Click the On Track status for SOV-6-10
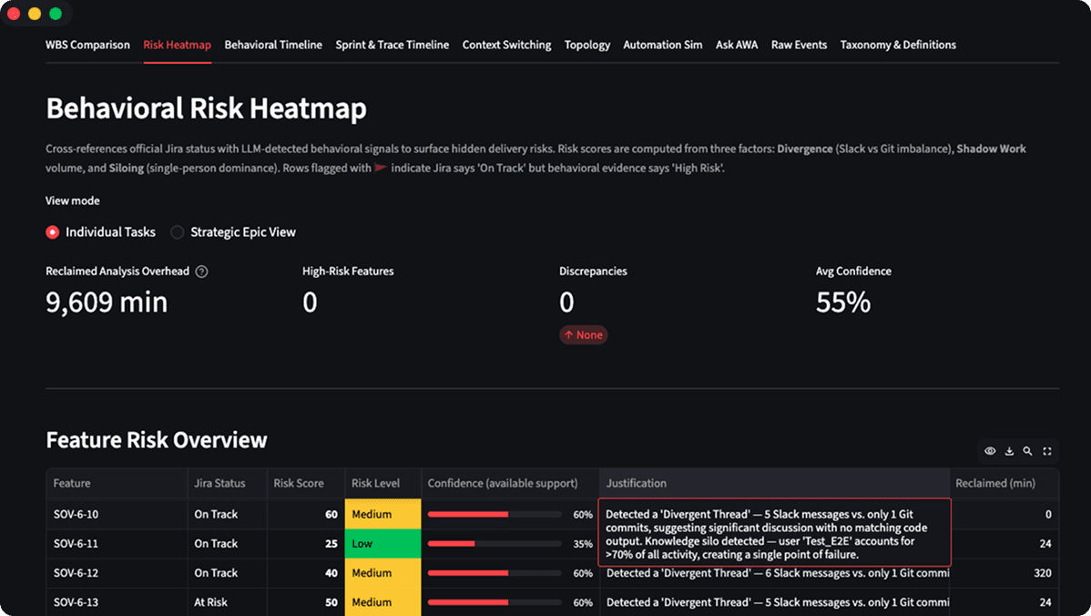1091x616 pixels. tap(227, 514)
